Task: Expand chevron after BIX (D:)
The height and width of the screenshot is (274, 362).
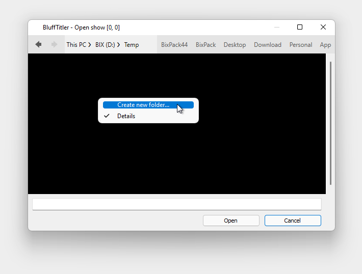Action: coord(118,45)
